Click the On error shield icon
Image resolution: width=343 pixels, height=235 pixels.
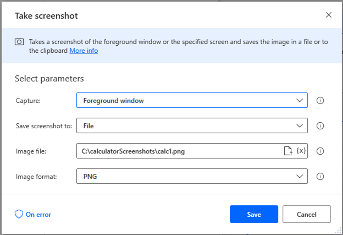[x=19, y=214]
